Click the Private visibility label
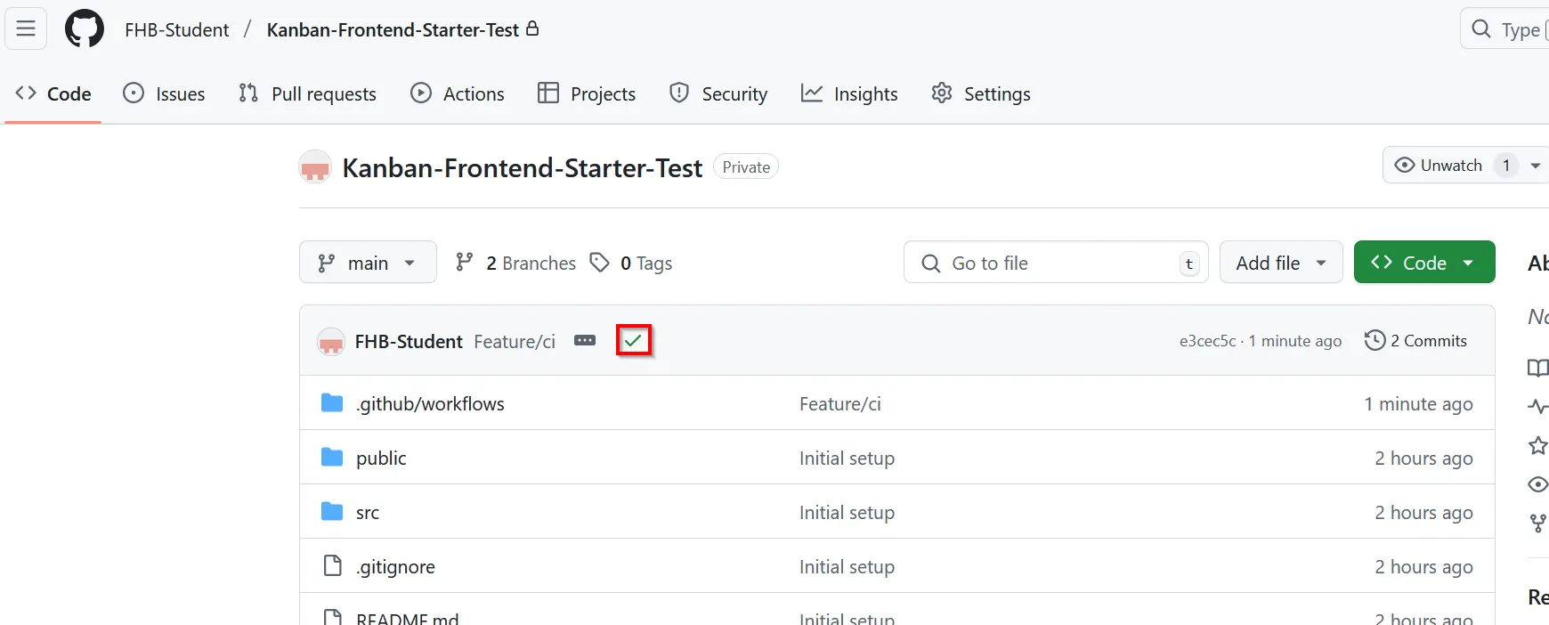Screen dimensions: 1549x625 [746, 166]
